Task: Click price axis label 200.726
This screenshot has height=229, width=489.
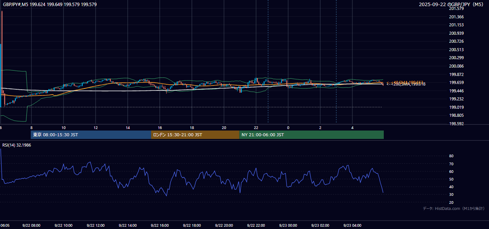Action: click(x=456, y=41)
